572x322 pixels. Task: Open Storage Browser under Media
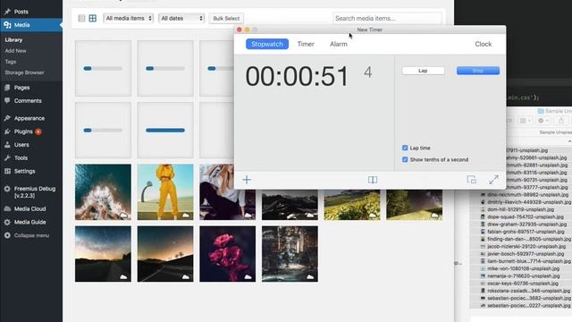point(24,72)
